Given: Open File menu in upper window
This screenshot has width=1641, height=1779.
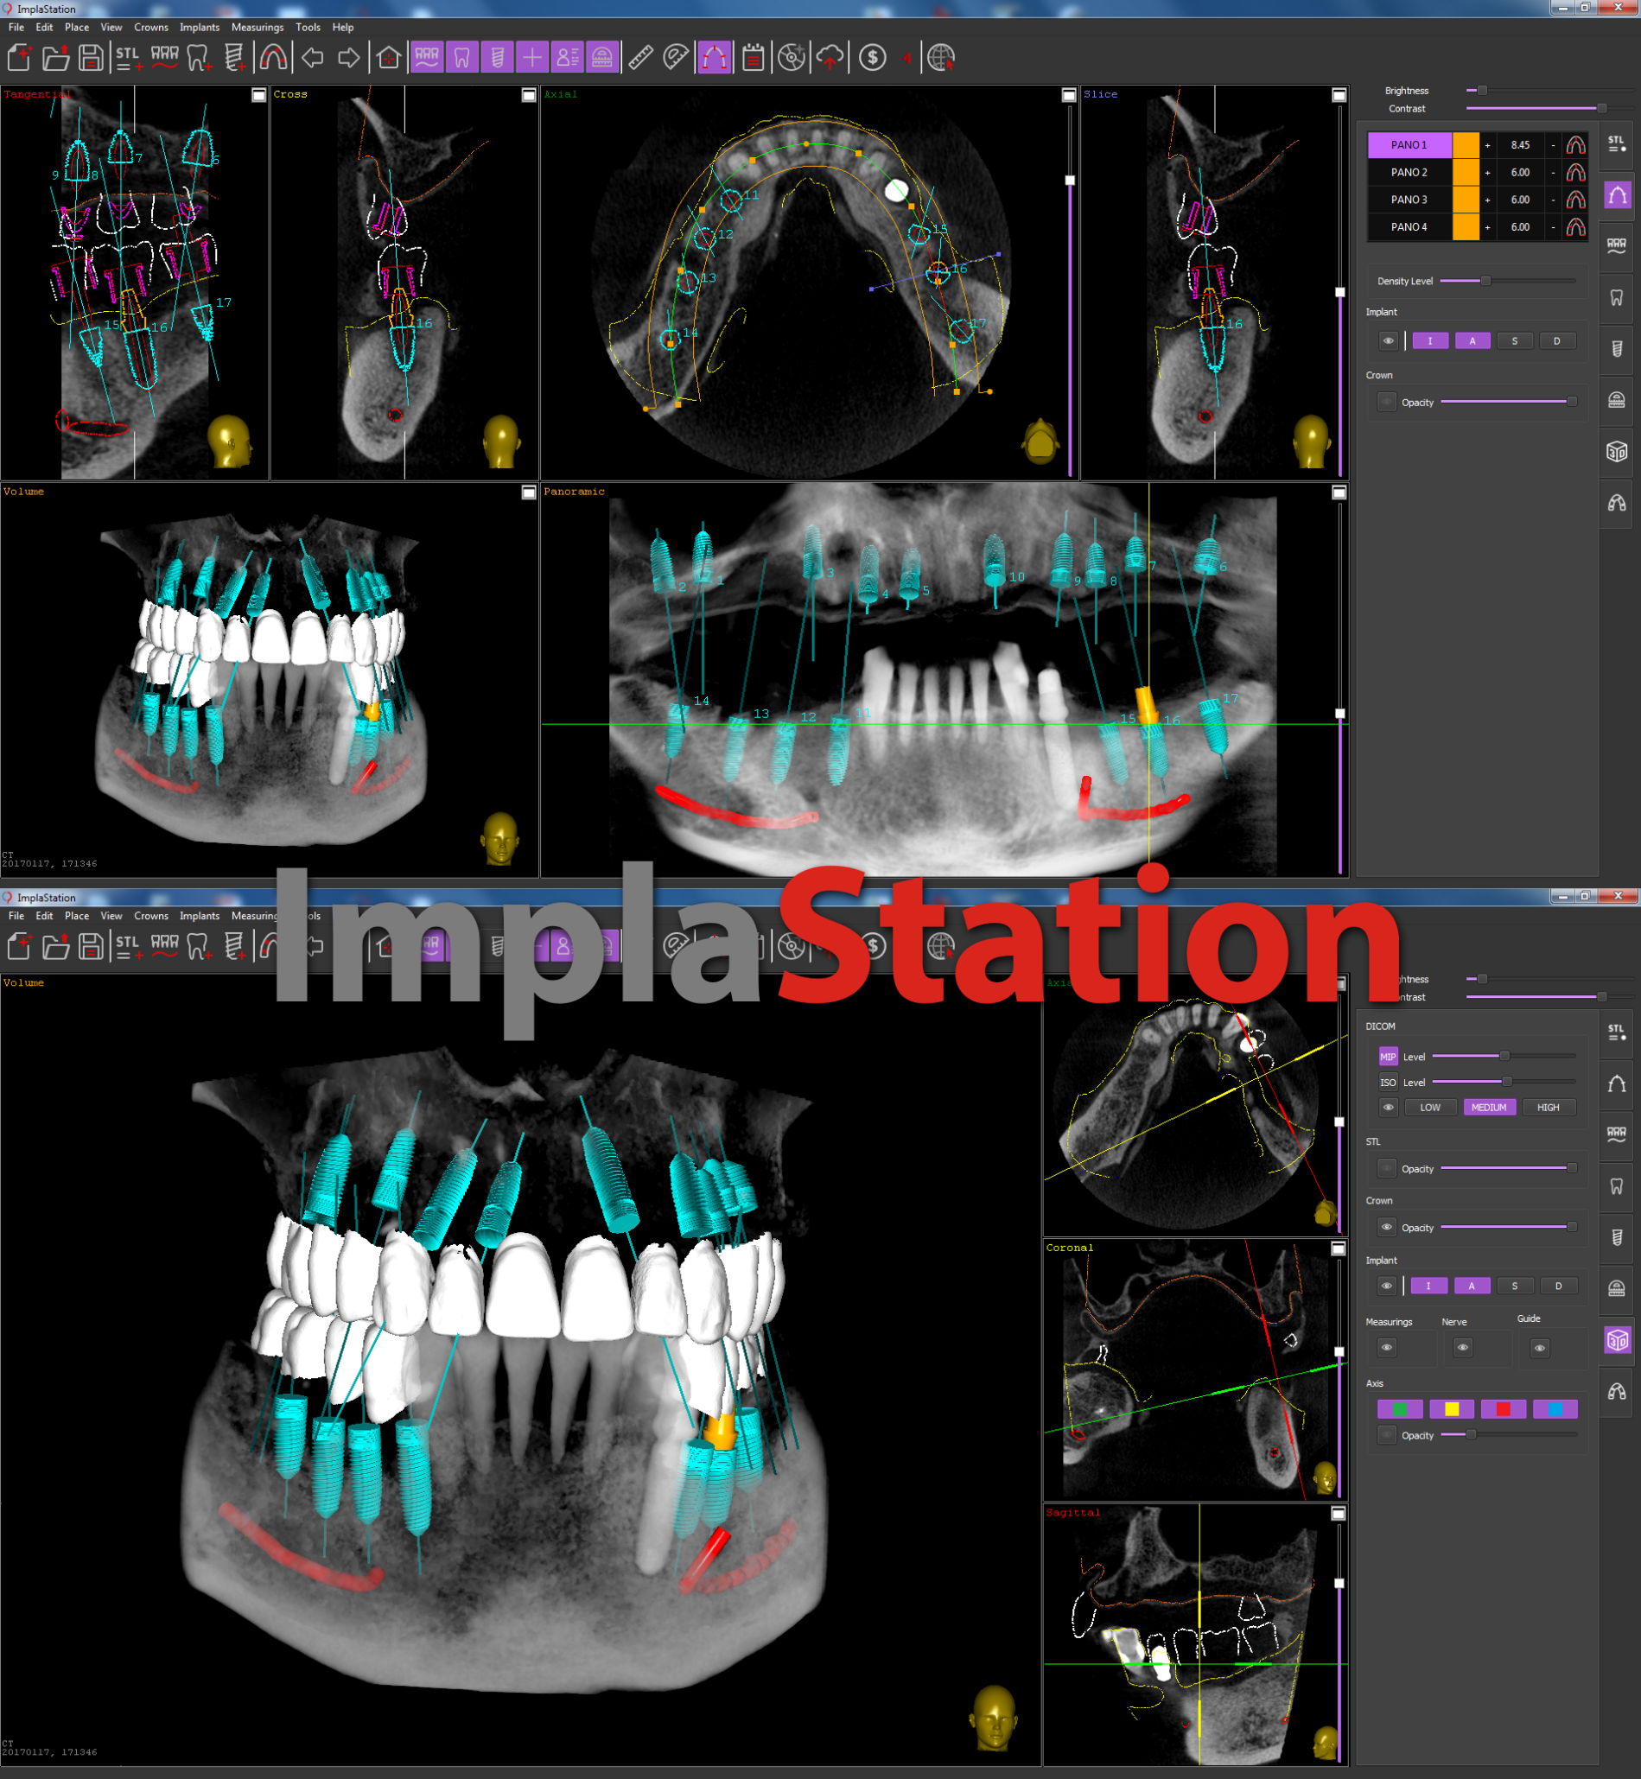Looking at the screenshot, I should tap(16, 28).
